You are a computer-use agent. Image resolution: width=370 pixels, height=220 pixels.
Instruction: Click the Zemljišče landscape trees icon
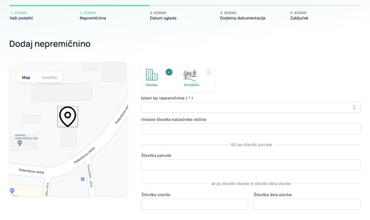coord(191,75)
